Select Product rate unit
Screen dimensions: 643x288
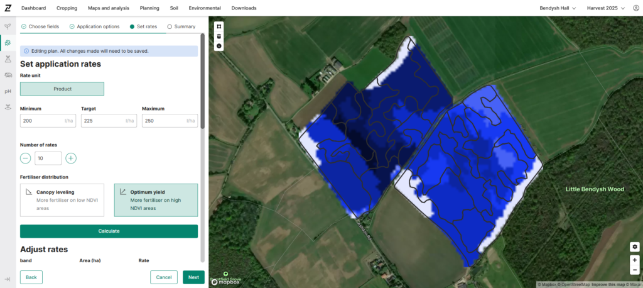pyautogui.click(x=62, y=89)
